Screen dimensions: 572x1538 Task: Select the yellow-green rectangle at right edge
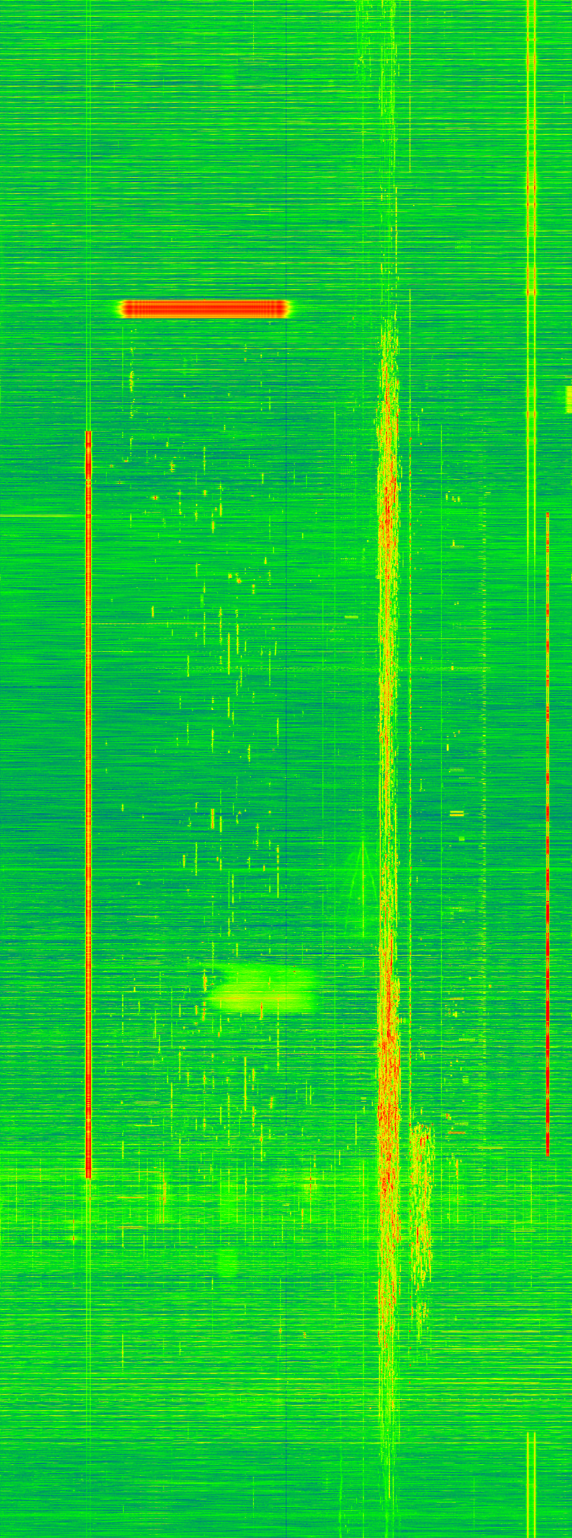[568, 399]
